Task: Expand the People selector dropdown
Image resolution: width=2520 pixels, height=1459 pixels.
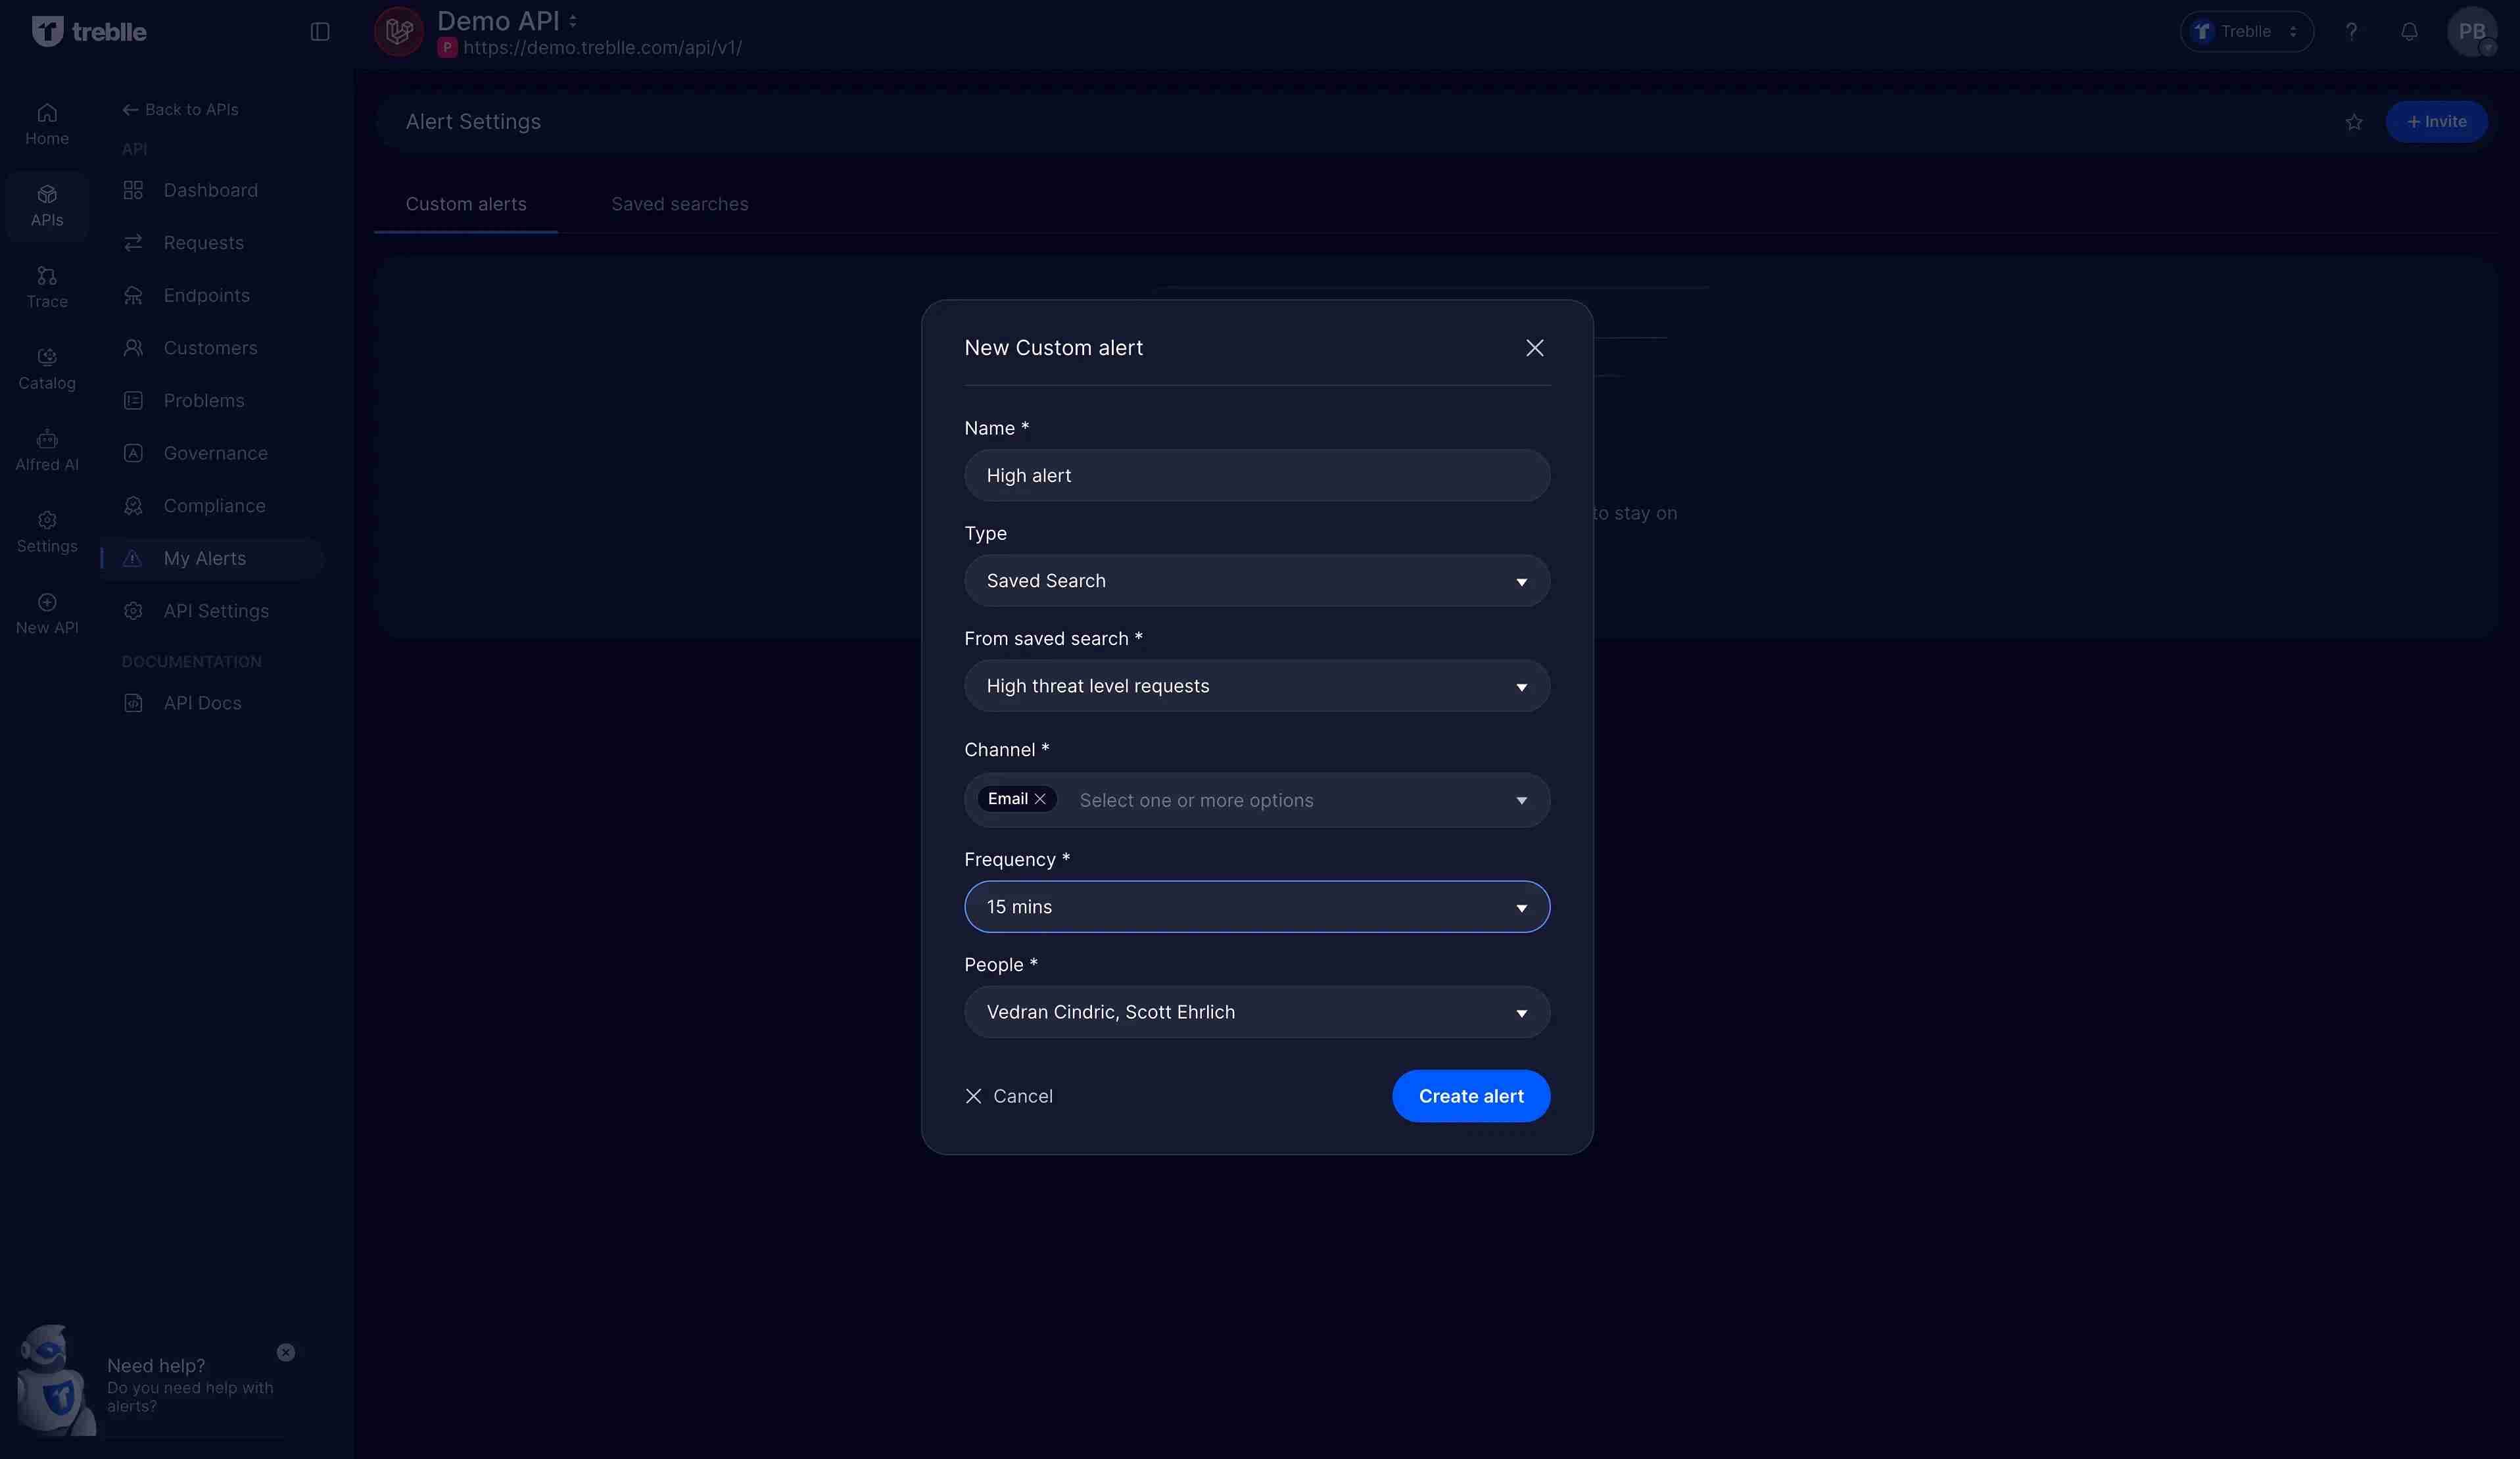Action: tap(1256, 1012)
